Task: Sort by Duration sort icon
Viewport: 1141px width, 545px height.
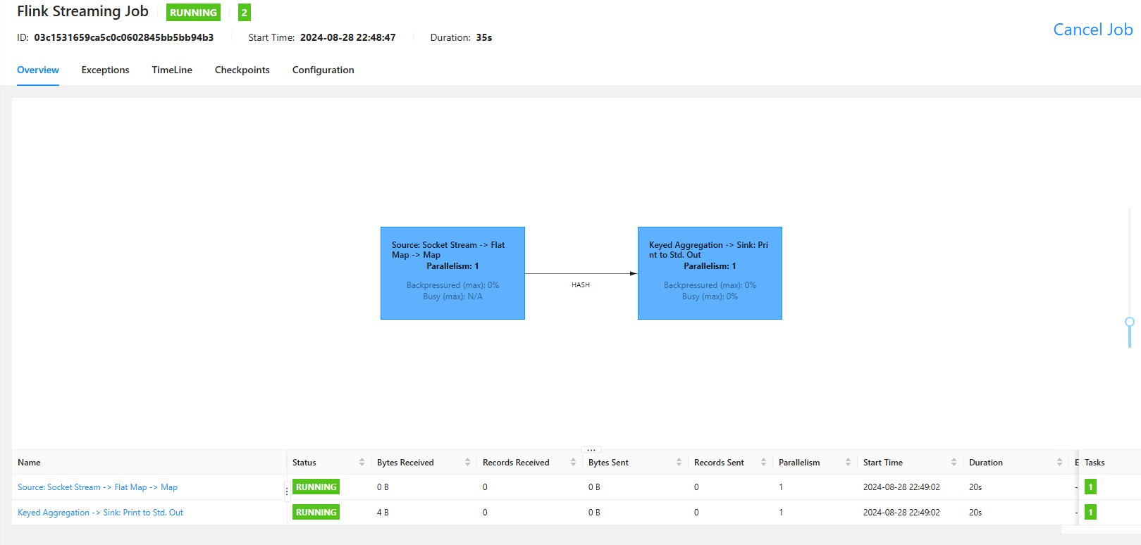Action: click(1059, 463)
